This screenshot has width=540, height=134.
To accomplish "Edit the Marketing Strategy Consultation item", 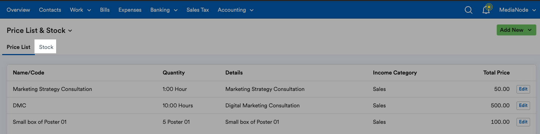I will [x=523, y=89].
